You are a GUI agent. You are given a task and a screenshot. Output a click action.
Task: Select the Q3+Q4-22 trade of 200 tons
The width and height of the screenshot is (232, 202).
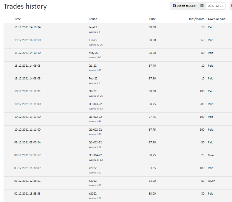[118, 106]
